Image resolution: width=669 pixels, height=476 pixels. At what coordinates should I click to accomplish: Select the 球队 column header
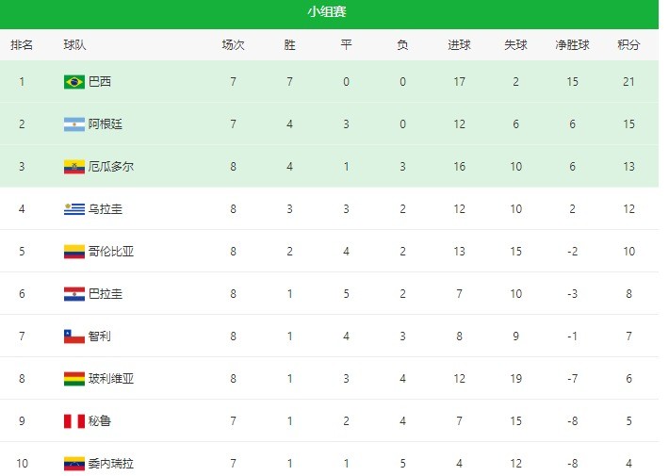point(74,44)
